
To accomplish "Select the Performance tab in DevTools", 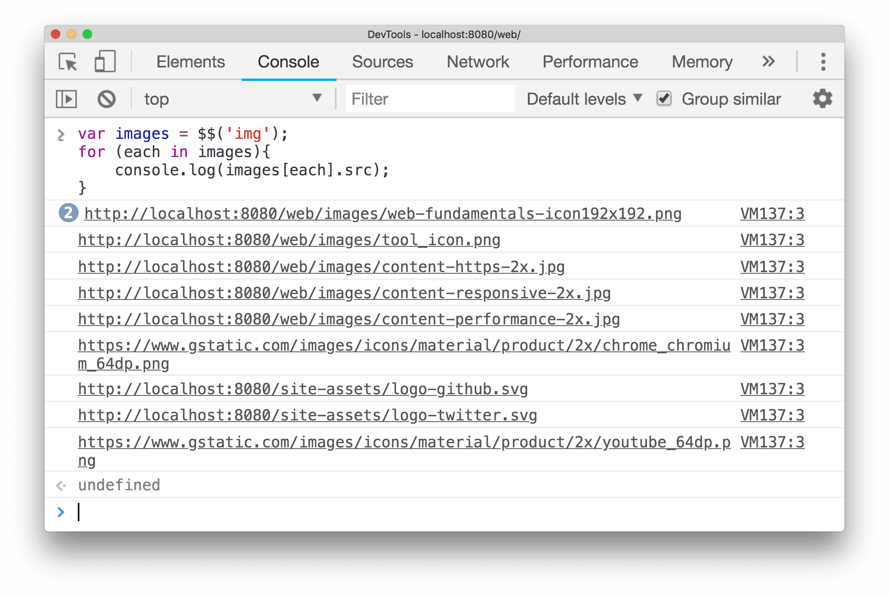I will (588, 60).
